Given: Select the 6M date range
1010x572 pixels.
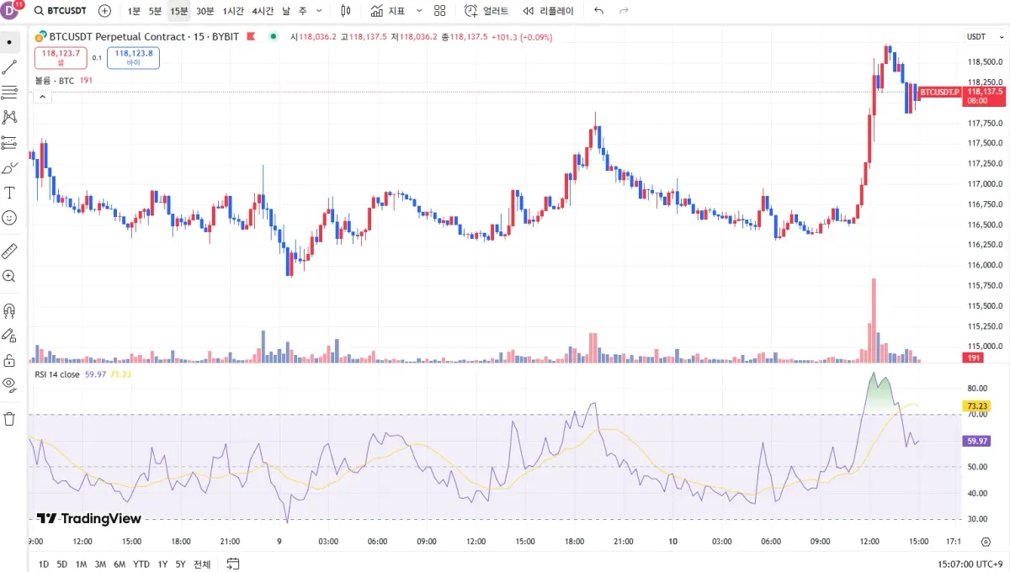Looking at the screenshot, I should pyautogui.click(x=120, y=564).
